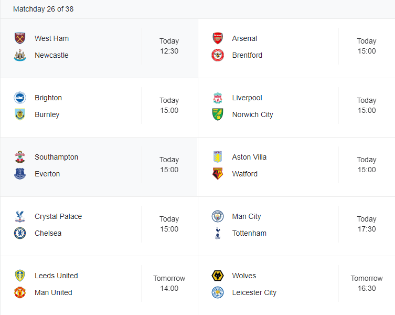The width and height of the screenshot is (395, 315).
Task: Open the Brighton team name link
Action: click(48, 98)
